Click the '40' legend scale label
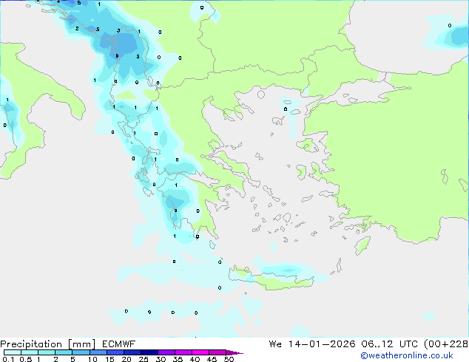This screenshot has height=362, width=469. [195, 359]
